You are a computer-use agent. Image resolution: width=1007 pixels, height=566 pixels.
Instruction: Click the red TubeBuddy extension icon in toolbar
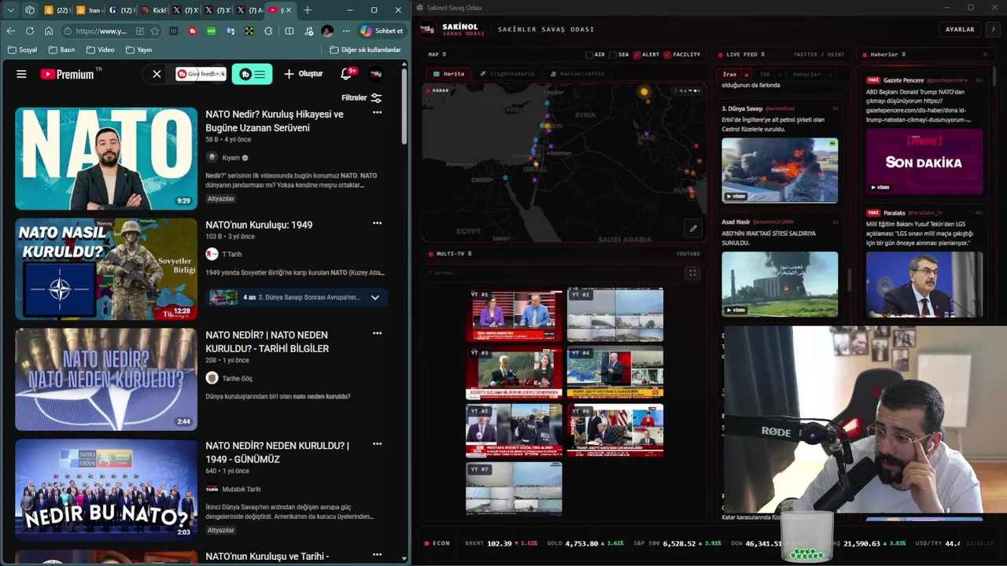click(x=193, y=31)
